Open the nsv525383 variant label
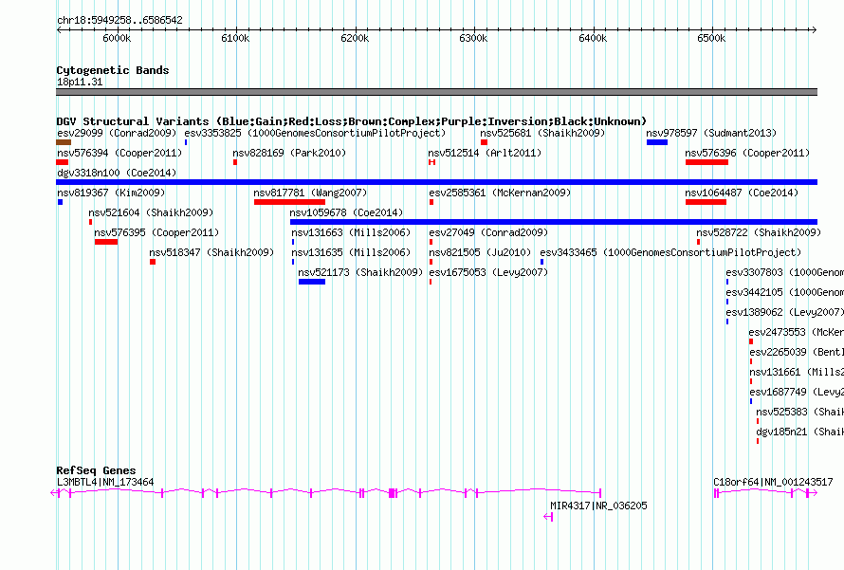This screenshot has width=844, height=570. [799, 412]
